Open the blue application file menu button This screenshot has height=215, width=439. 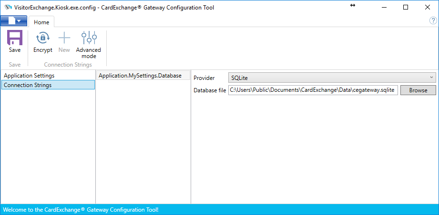(14, 21)
